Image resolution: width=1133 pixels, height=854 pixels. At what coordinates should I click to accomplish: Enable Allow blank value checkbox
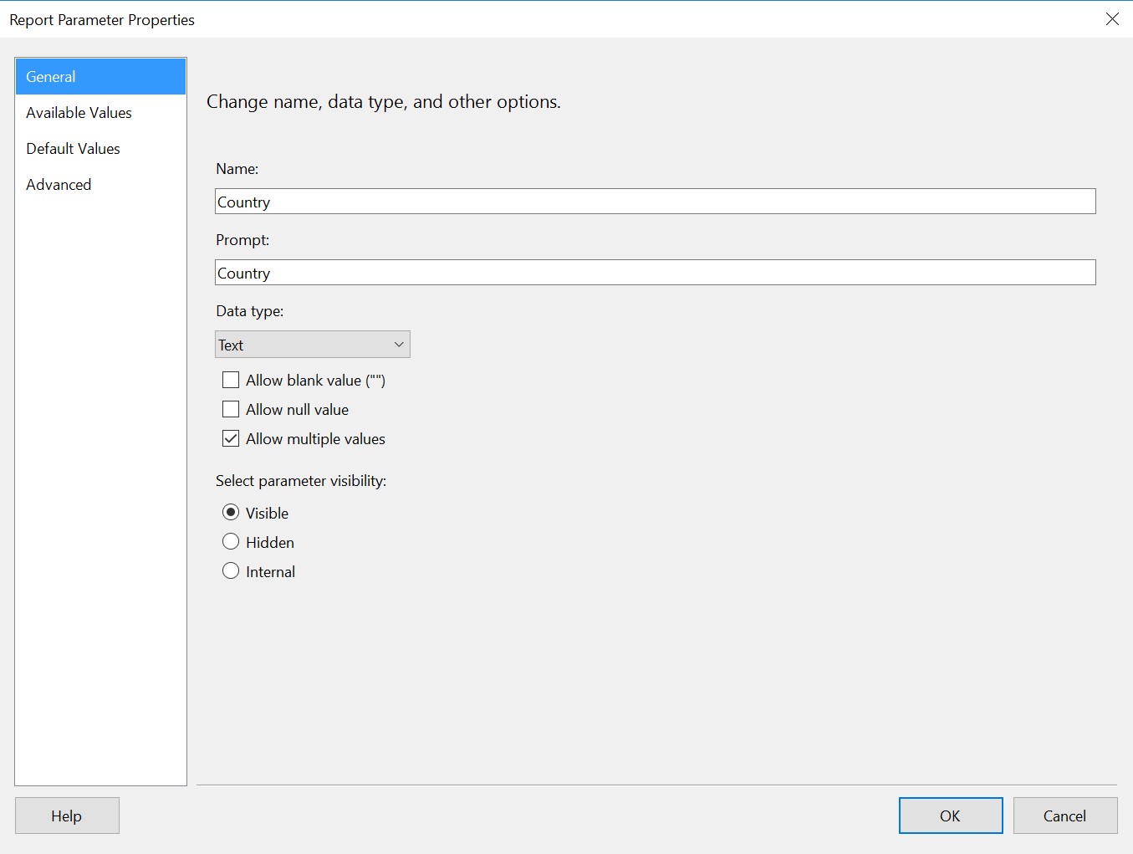[231, 381]
